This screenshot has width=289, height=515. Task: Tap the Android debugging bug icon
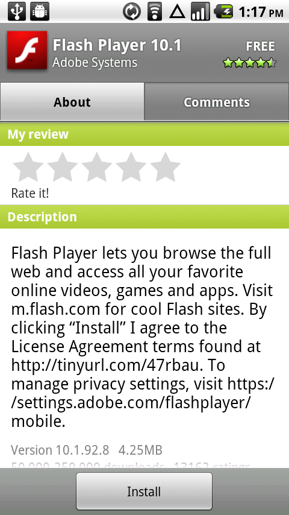click(x=40, y=11)
